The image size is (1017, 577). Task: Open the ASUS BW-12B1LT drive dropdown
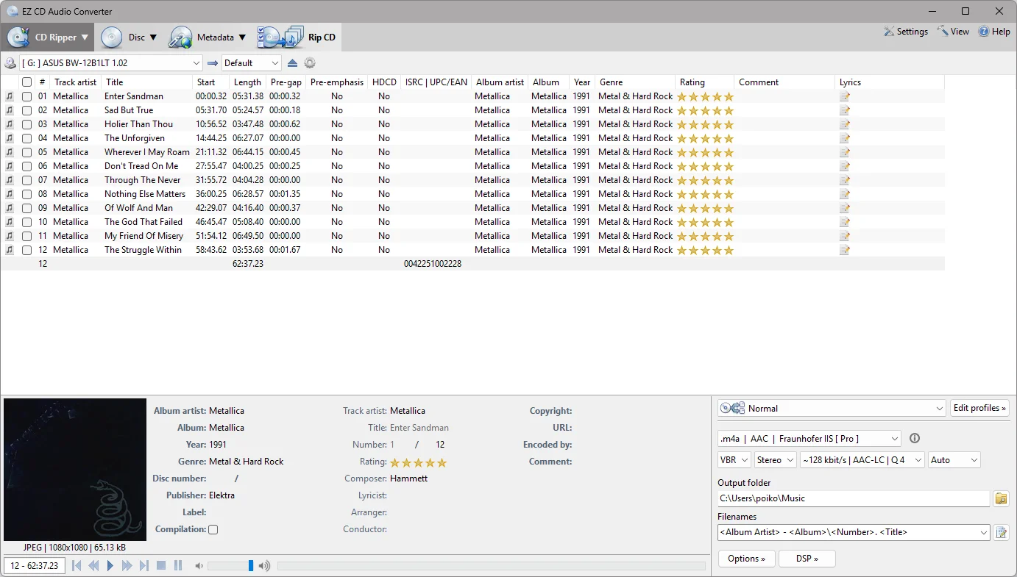pyautogui.click(x=111, y=63)
